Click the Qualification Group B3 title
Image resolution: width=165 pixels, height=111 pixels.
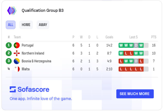(43, 11)
